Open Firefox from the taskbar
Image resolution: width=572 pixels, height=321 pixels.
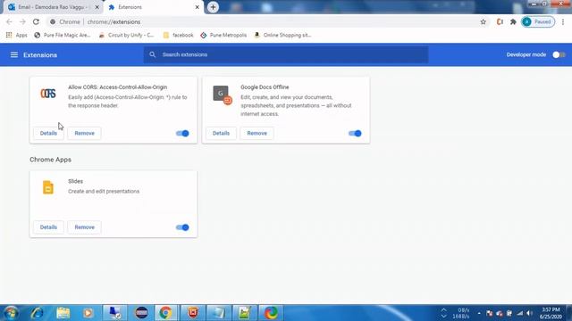click(271, 313)
